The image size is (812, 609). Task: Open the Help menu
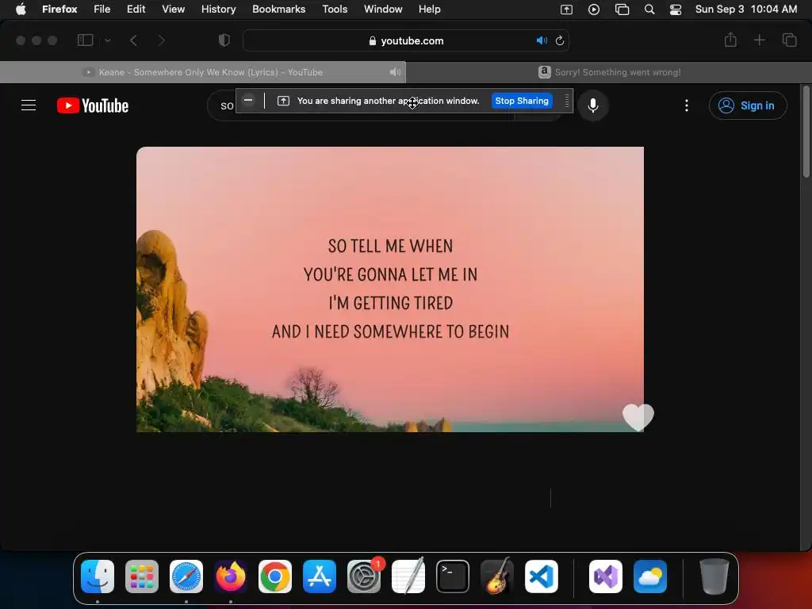pos(429,9)
